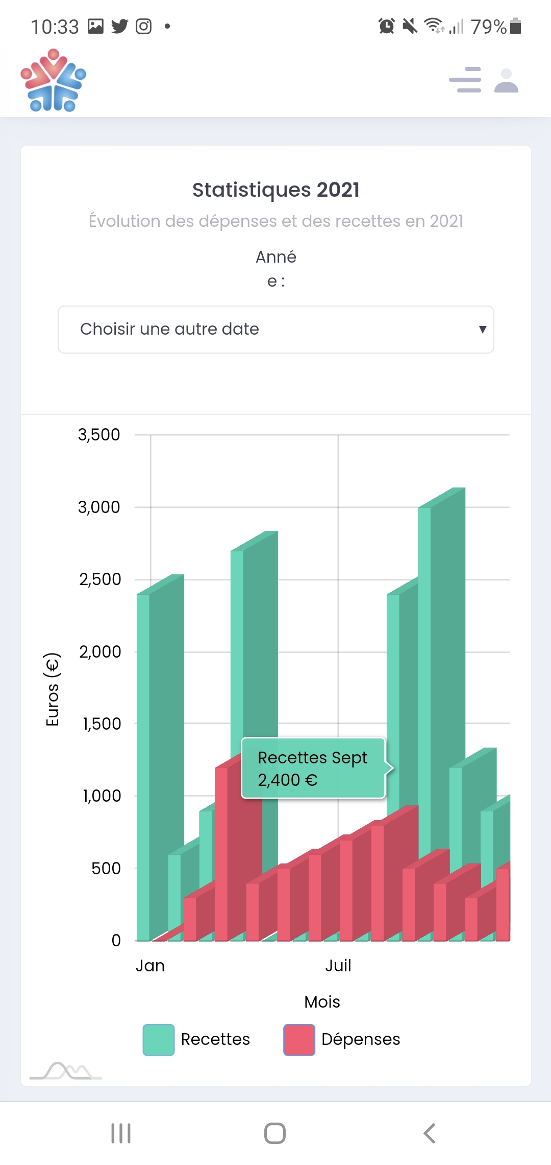Viewport: 551px width, 1165px height.
Task: Tap the Instagram notification icon
Action: coord(144,26)
